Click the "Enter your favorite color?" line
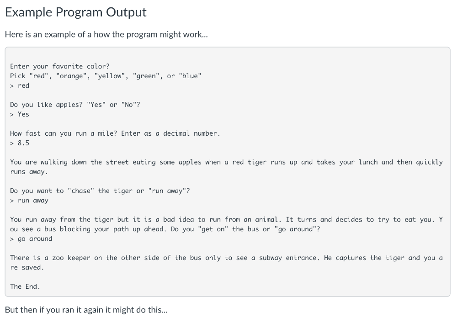This screenshot has width=468, height=318. [x=60, y=66]
